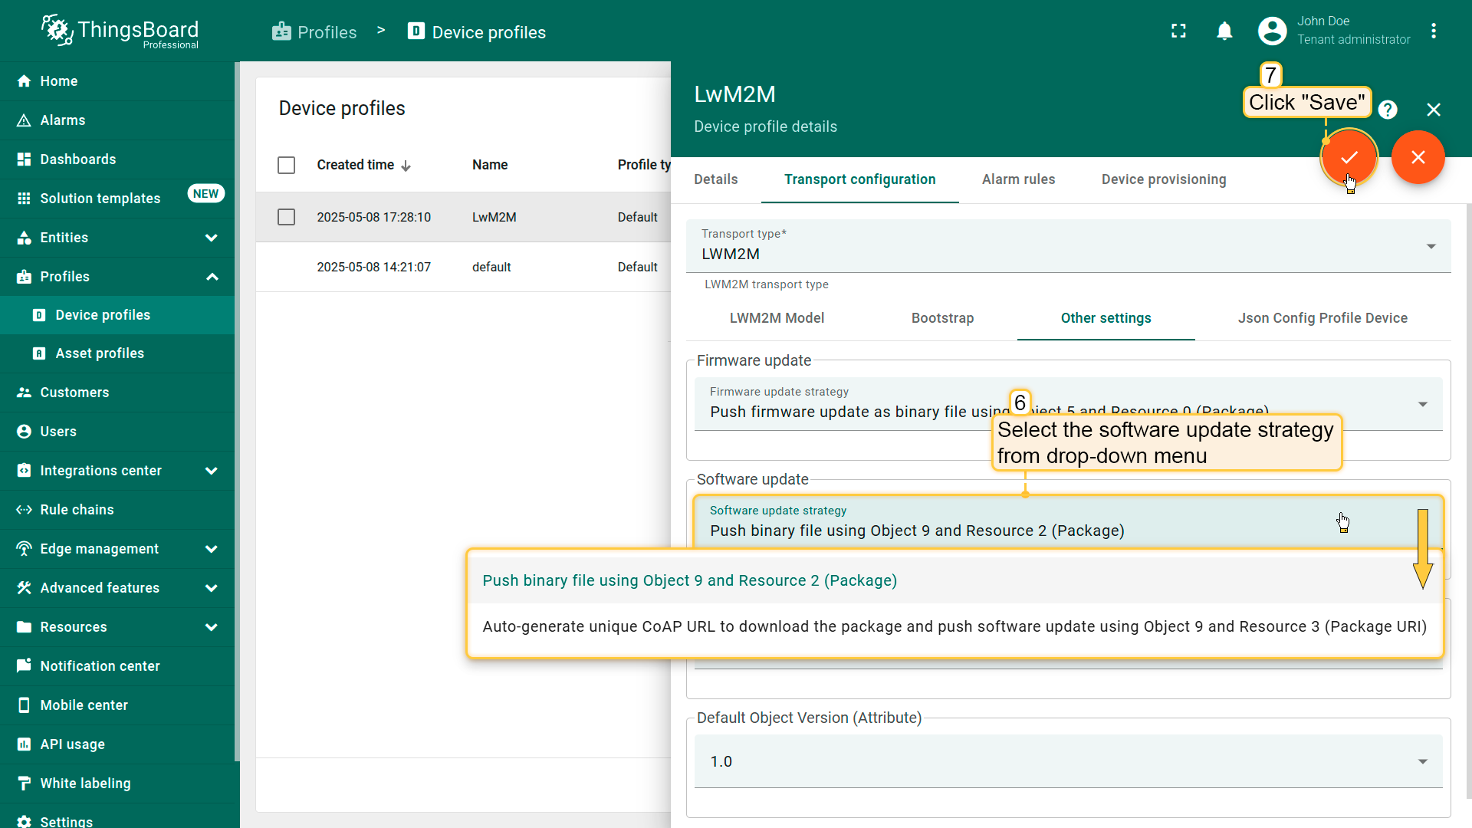Open Customers via its people icon

click(24, 393)
